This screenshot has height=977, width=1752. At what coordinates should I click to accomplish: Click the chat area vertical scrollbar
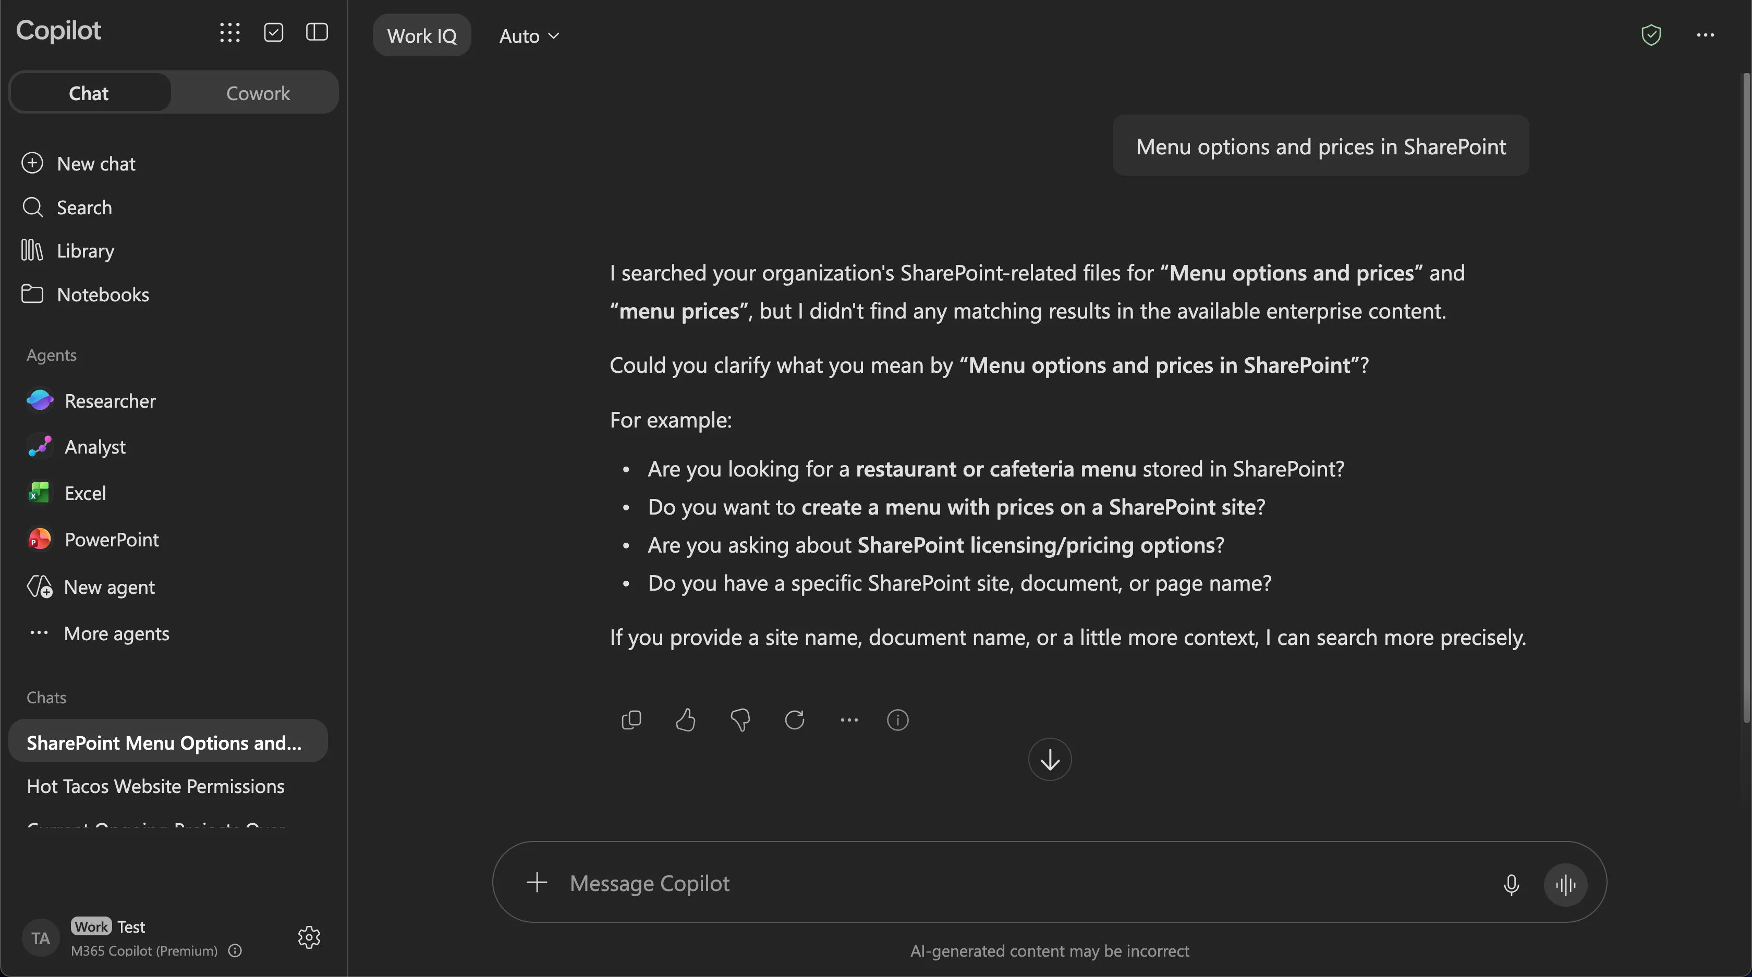[x=1747, y=398]
